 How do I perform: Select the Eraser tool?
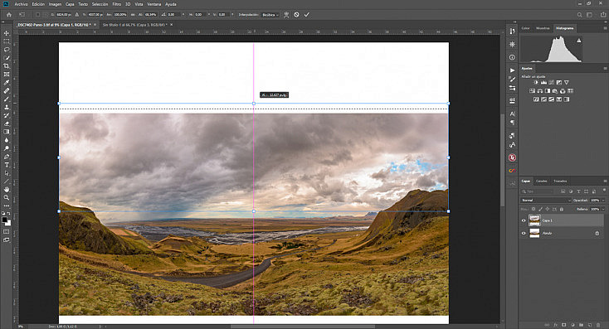point(7,123)
